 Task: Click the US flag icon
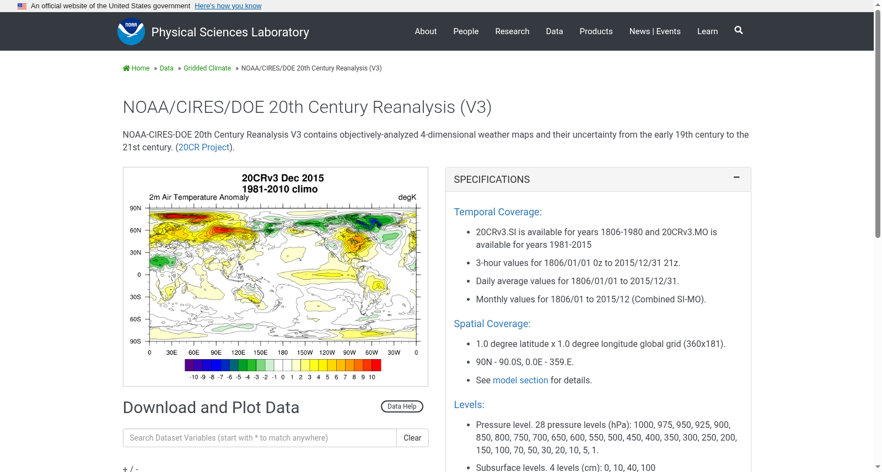coord(22,6)
